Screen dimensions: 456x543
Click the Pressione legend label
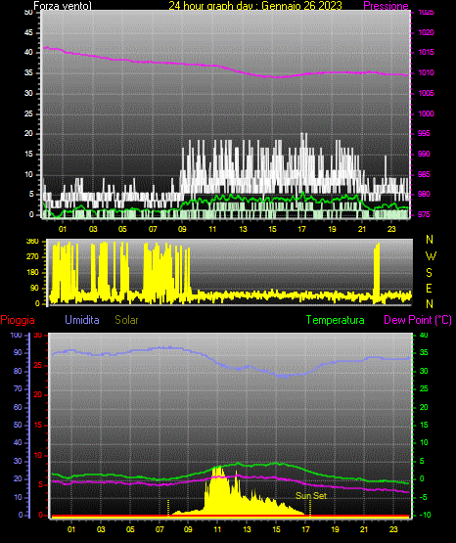pyautogui.click(x=386, y=6)
